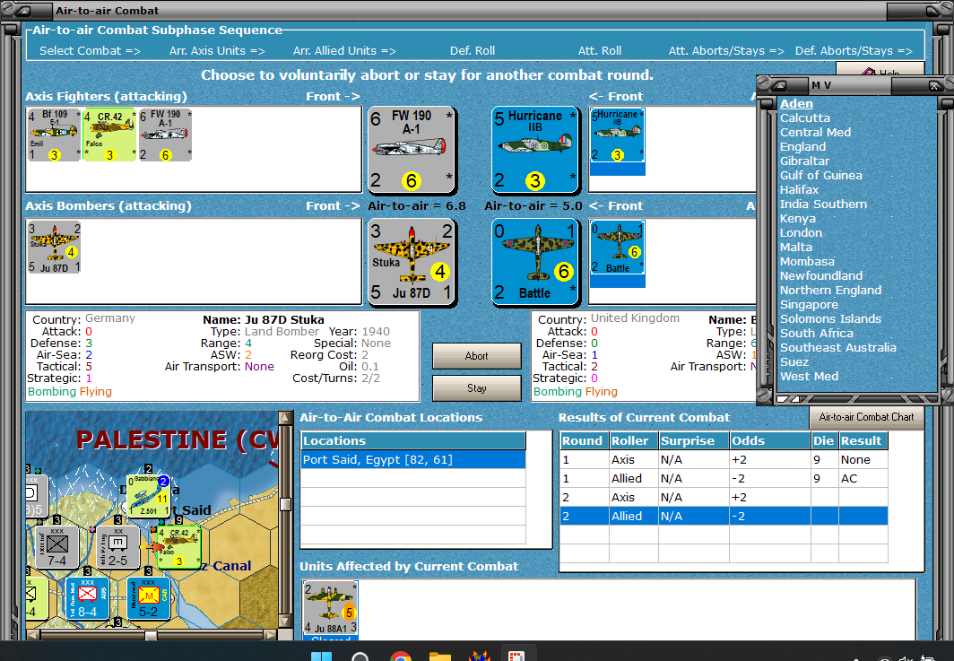Open taskbar search

(360, 656)
